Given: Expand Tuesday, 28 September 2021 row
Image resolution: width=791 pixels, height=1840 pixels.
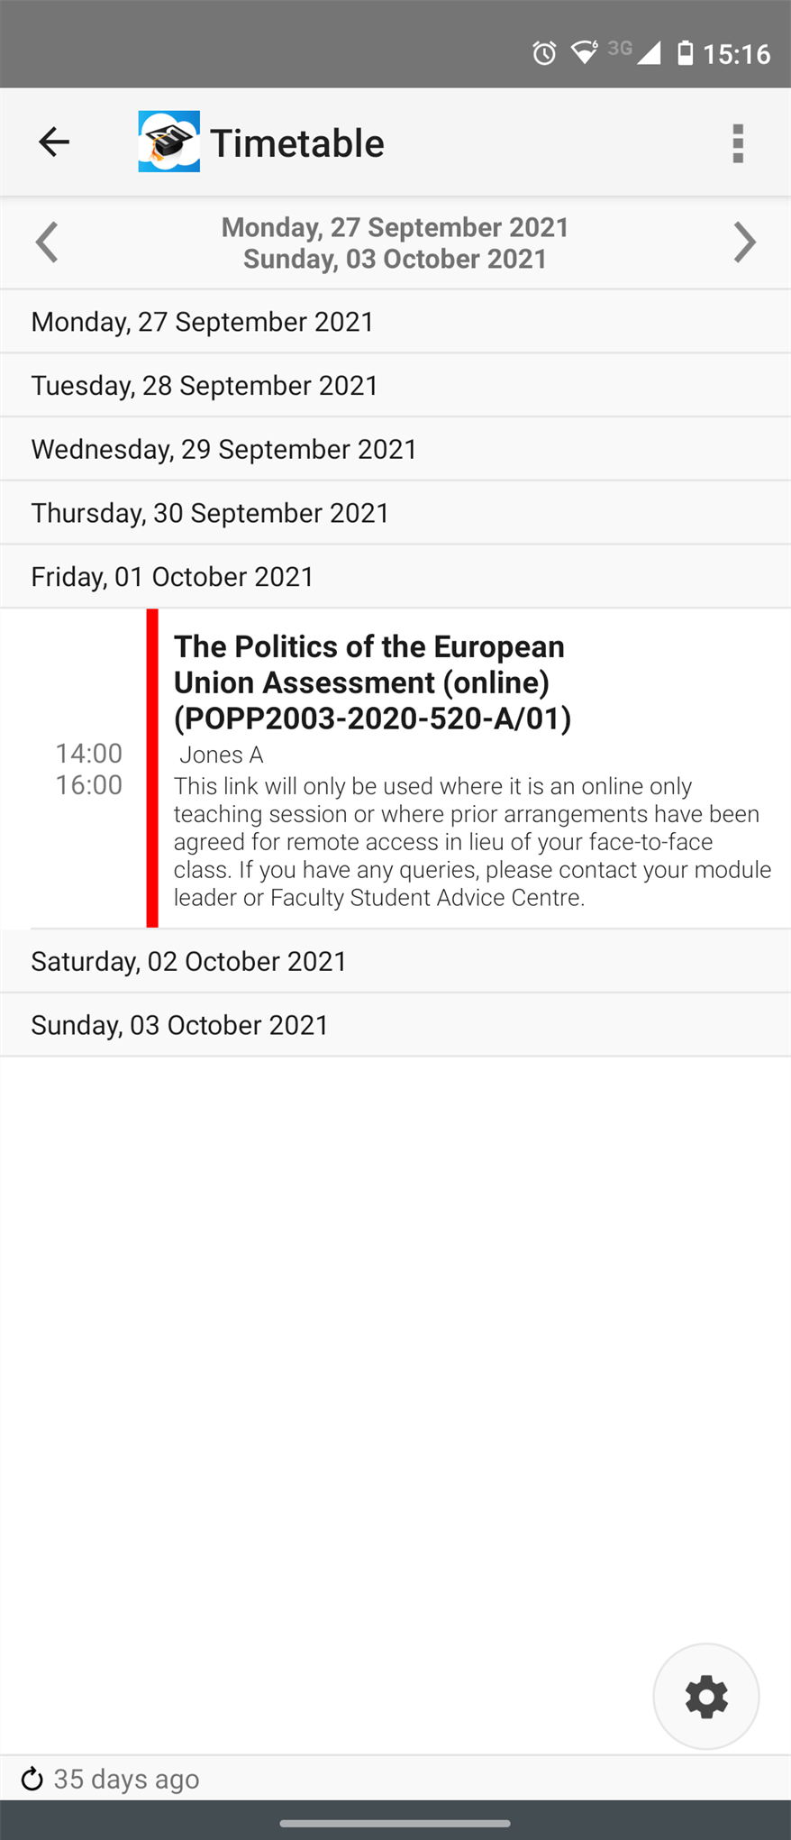Looking at the screenshot, I should [x=395, y=386].
